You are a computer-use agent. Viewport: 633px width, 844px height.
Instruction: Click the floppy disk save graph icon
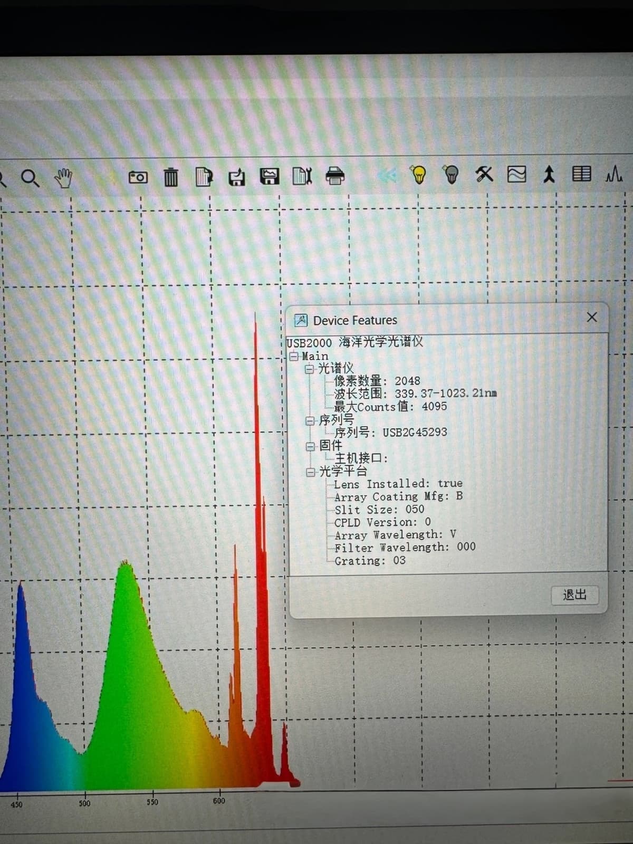pos(270,176)
